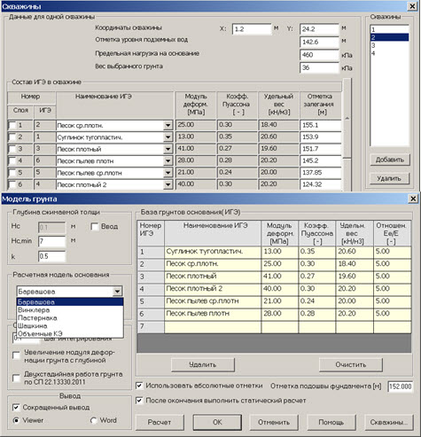Uncheck Использовать абсолютные отметки
421x437 pixels.
click(139, 386)
